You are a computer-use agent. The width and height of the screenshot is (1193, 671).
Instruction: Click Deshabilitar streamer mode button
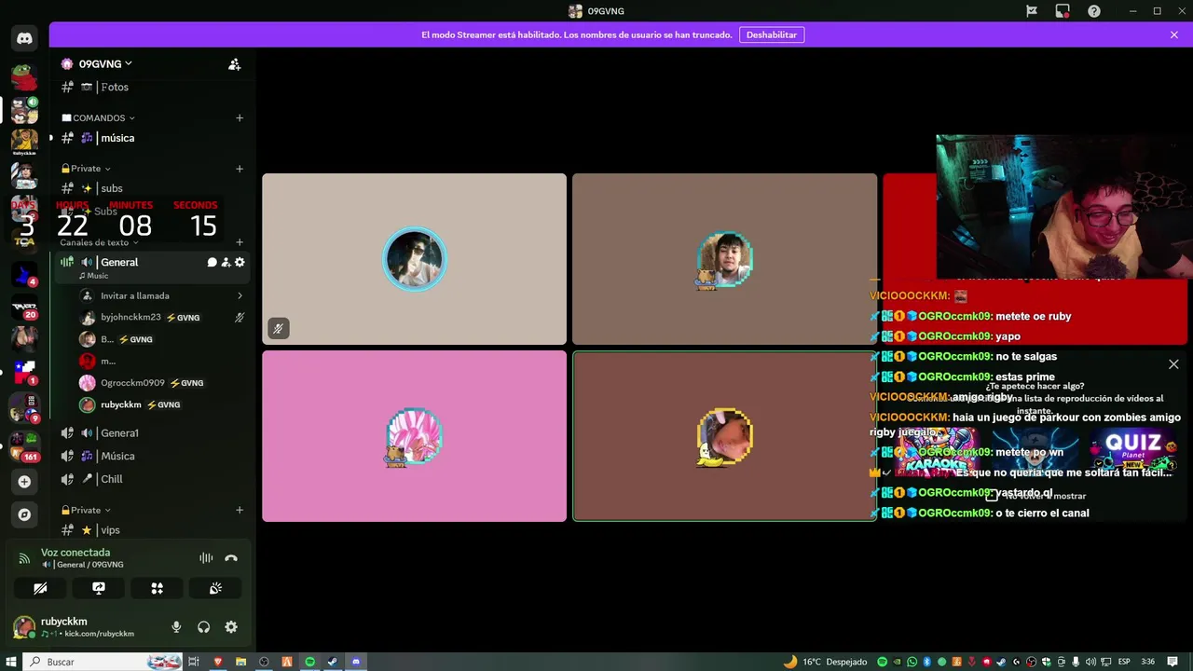772,34
